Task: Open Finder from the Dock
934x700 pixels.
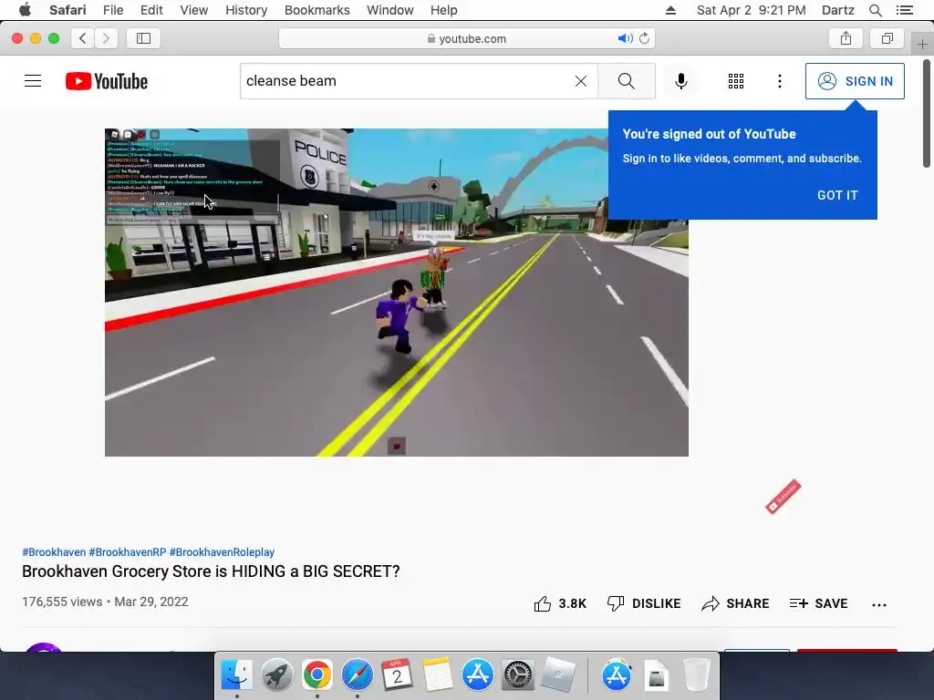Action: tap(237, 675)
